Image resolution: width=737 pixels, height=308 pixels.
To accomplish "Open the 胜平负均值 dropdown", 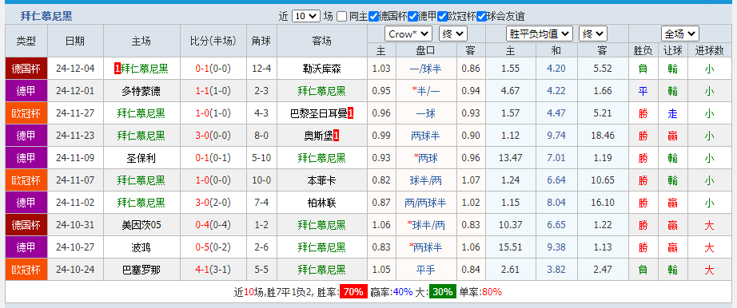I will (x=540, y=34).
